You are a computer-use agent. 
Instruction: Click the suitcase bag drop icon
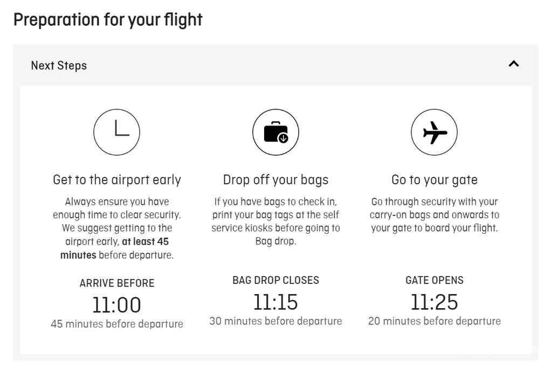275,133
